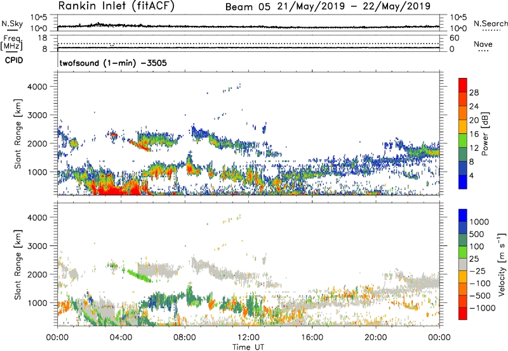The height and width of the screenshot is (351, 508).
Task: Pick the light green 12–16 dB power swatch
Action: click(x=463, y=141)
